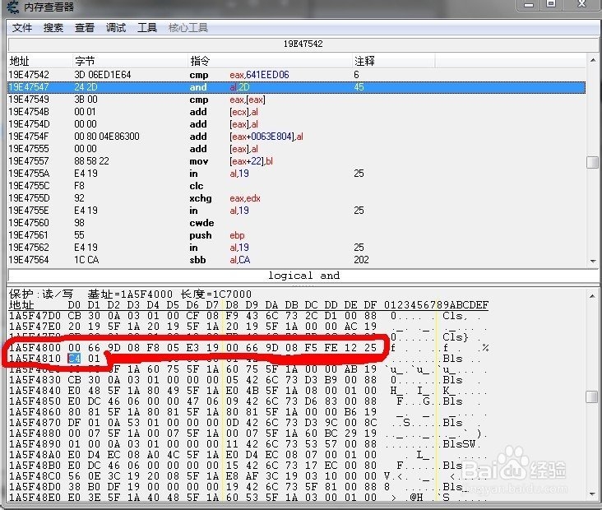Image resolution: width=602 pixels, height=510 pixels.
Task: Click byte CB at hex row 1A5F47D0
Action: pos(74,316)
